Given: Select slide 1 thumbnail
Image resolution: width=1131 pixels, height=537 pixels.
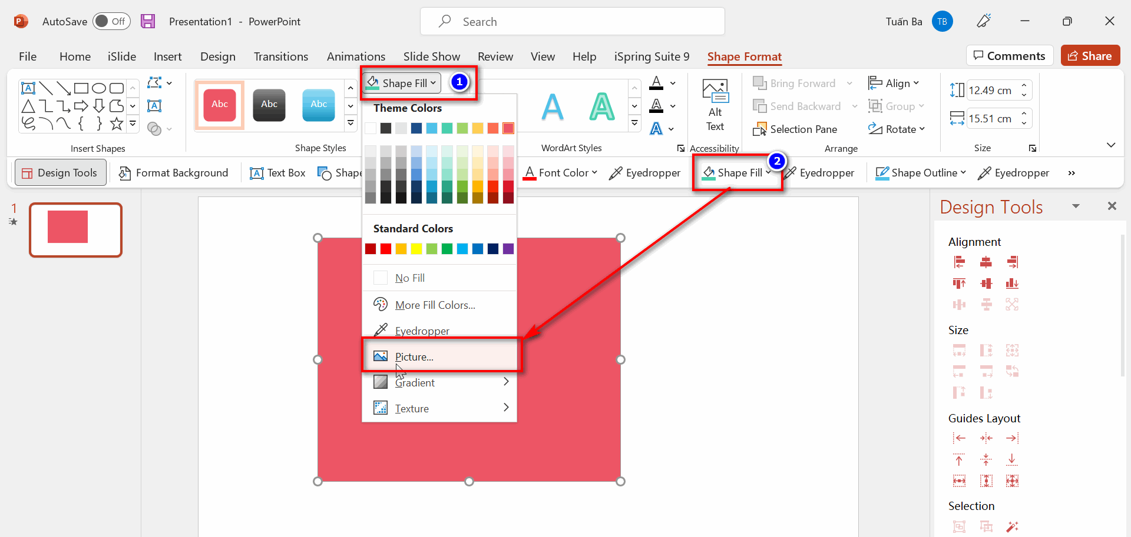Looking at the screenshot, I should 76,230.
